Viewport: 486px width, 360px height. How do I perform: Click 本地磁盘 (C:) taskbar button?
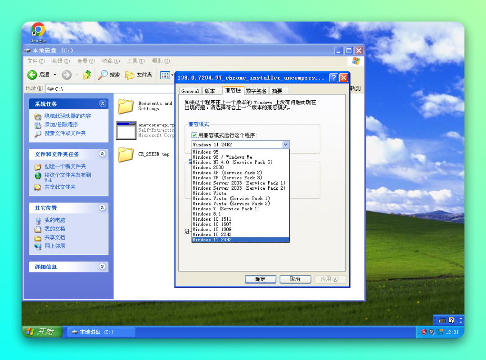click(x=101, y=332)
